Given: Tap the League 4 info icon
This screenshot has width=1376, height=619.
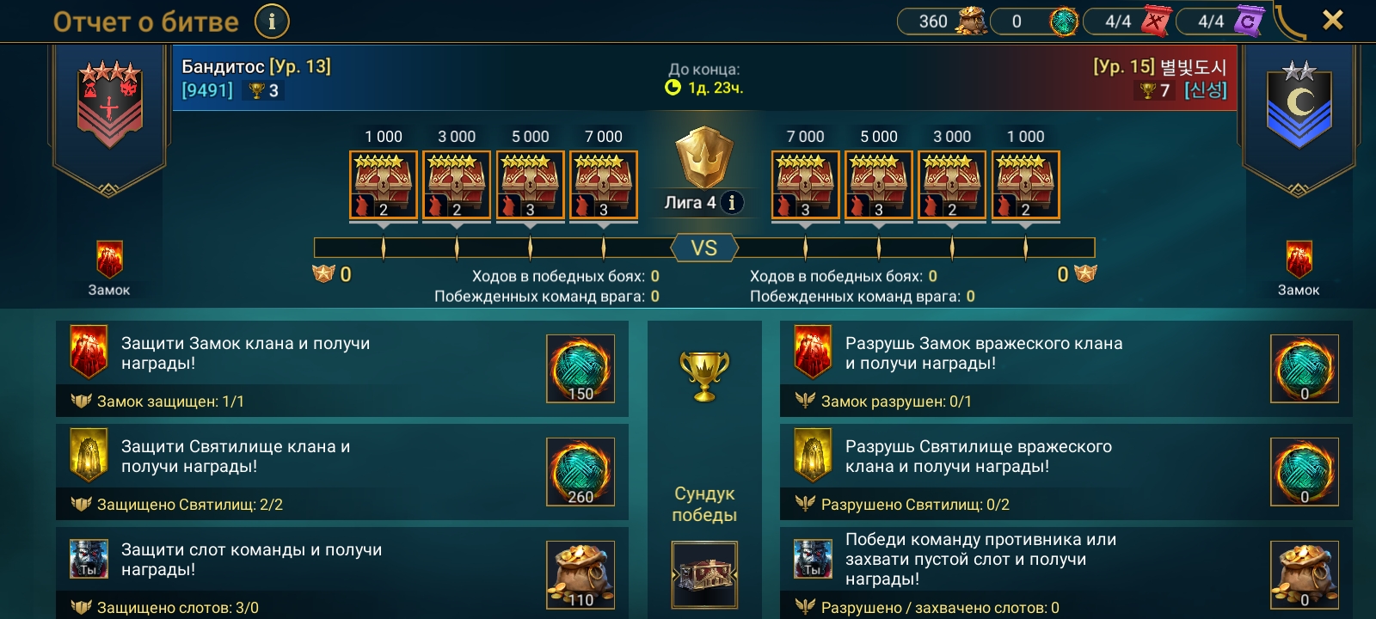Looking at the screenshot, I should point(732,202).
